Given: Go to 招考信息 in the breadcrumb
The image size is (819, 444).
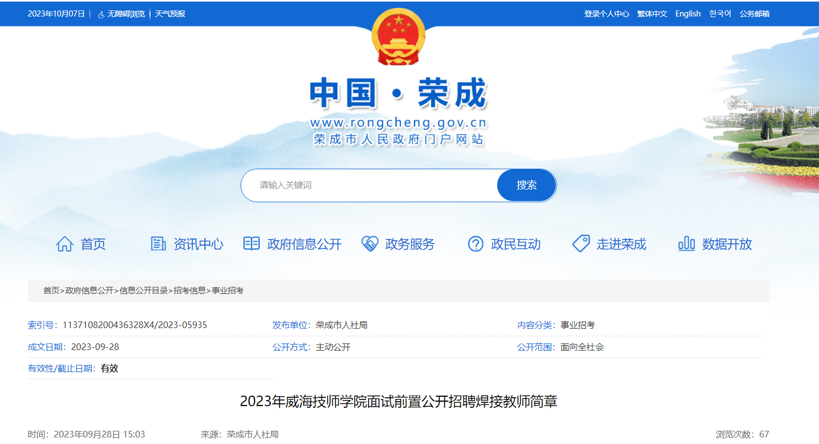Looking at the screenshot, I should tap(190, 291).
